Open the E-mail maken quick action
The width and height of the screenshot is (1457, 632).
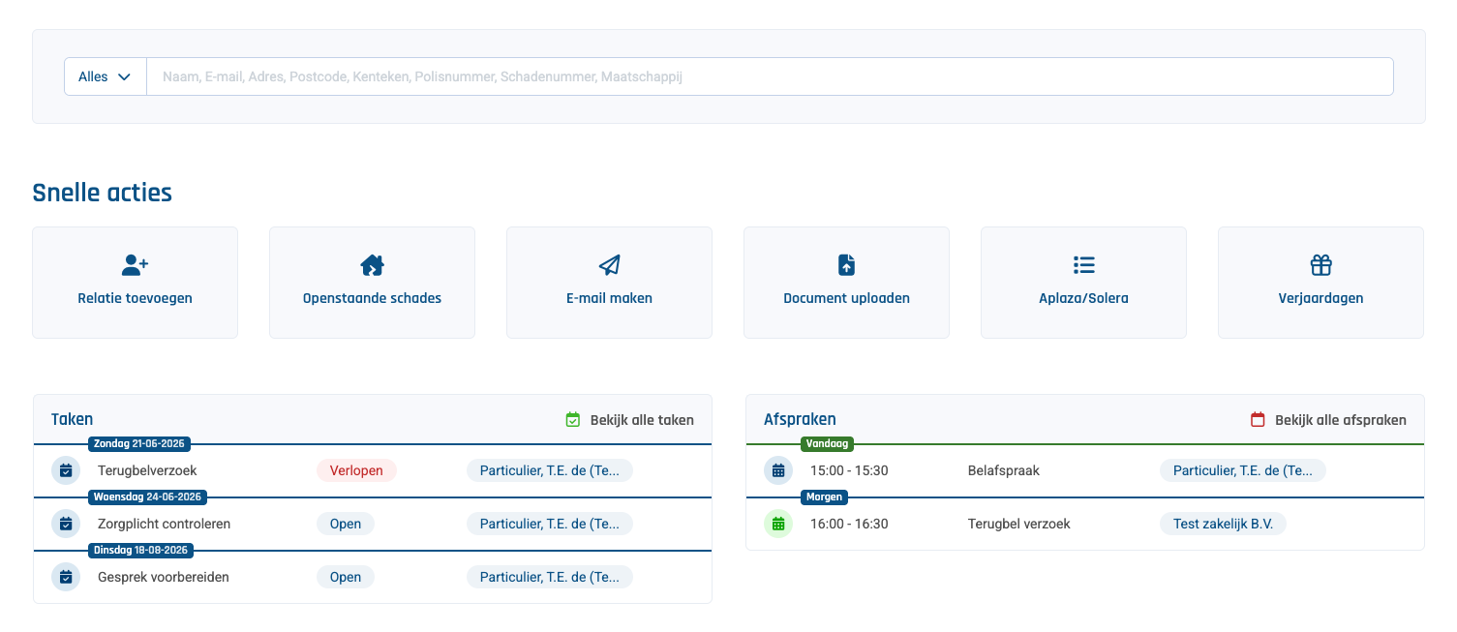(609, 283)
